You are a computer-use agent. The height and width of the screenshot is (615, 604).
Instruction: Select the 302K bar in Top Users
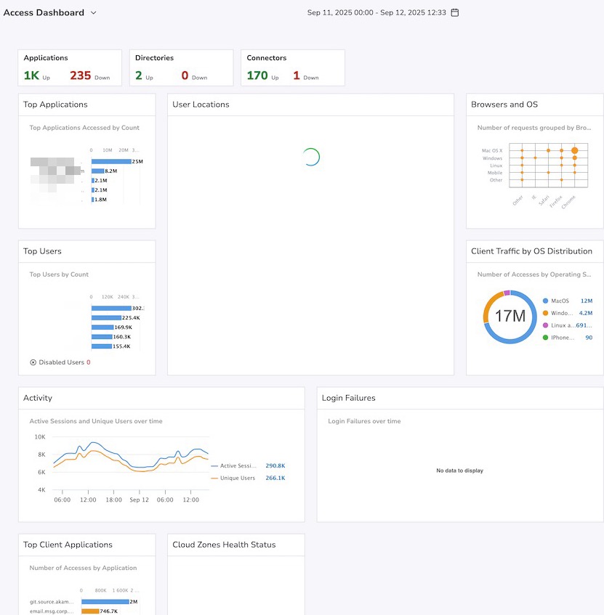pos(110,308)
